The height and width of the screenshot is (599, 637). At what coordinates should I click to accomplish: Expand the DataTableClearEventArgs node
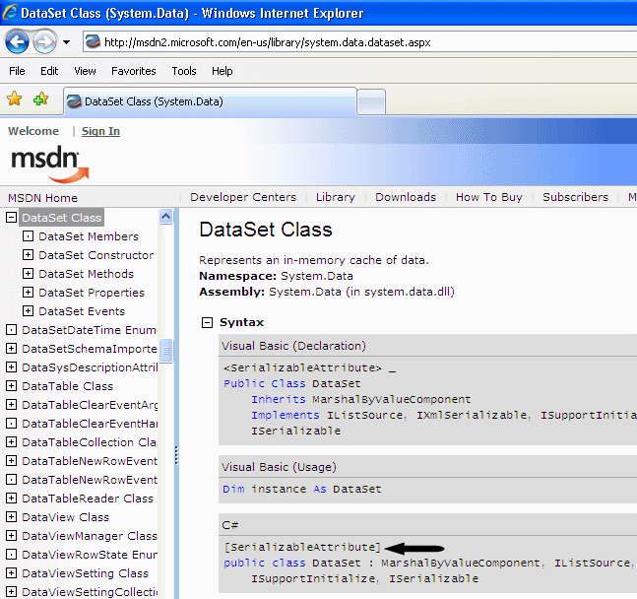click(12, 404)
